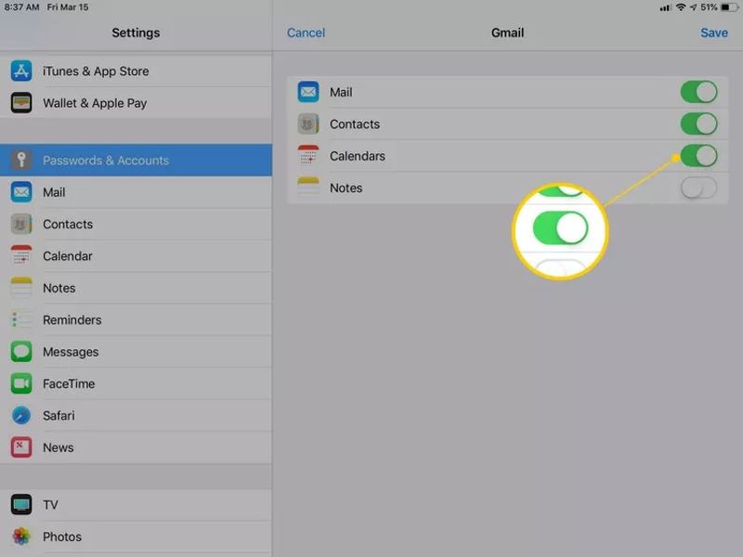743x557 pixels.
Task: Select Passwords & Accounts in sidebar
Action: click(136, 161)
